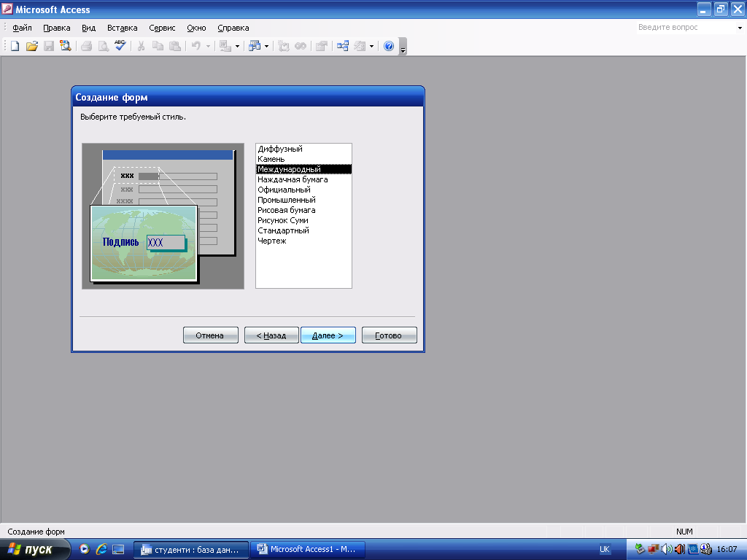The image size is (747, 560).
Task: Click the Copy toolbar icon
Action: tap(158, 46)
